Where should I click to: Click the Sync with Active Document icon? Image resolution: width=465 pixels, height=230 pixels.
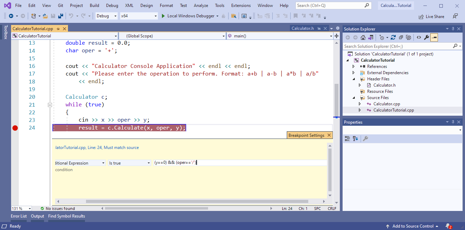coord(393,37)
